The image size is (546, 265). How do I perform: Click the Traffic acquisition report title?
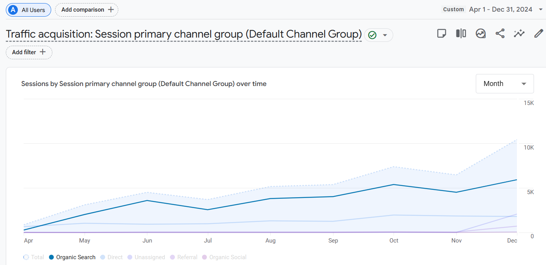tap(184, 34)
